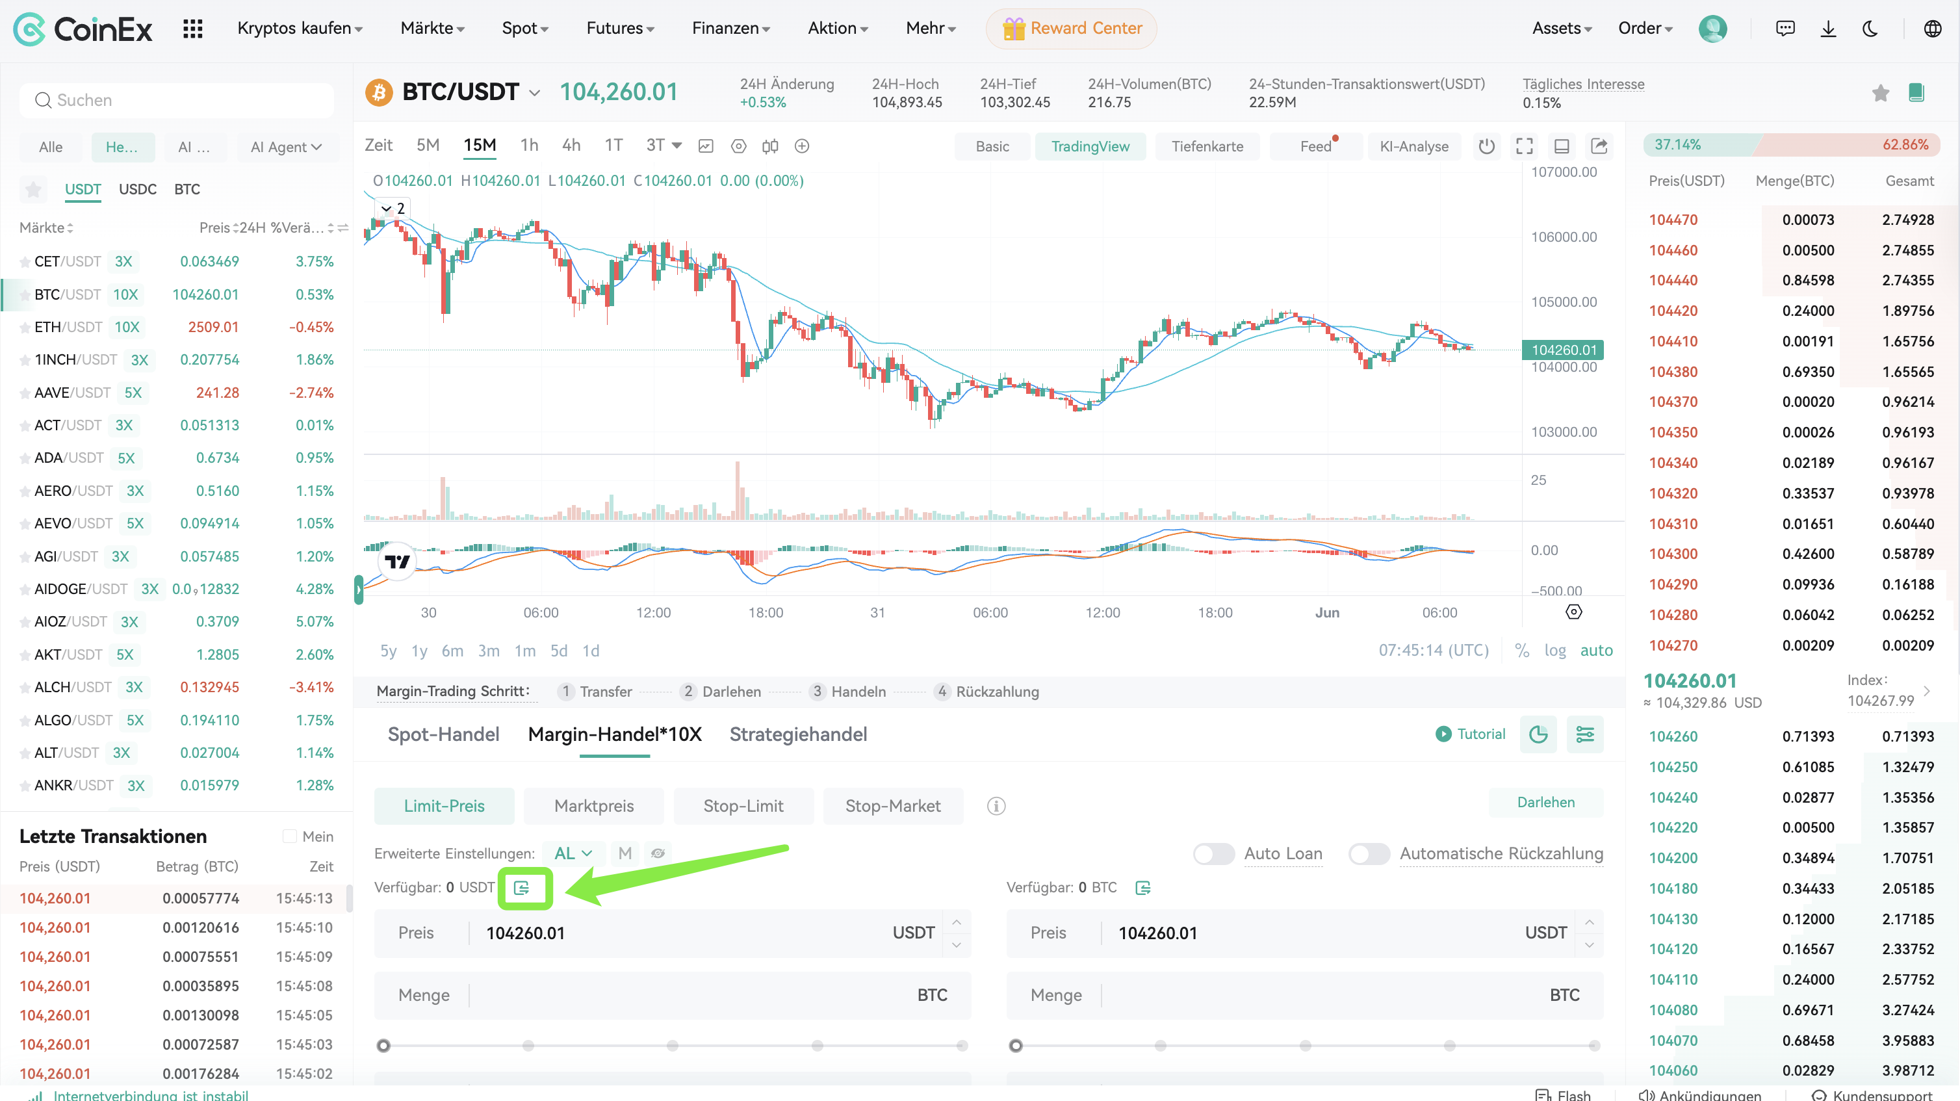Viewport: 1960px width, 1101px height.
Task: Switch to dark mode moon icon
Action: (1870, 28)
